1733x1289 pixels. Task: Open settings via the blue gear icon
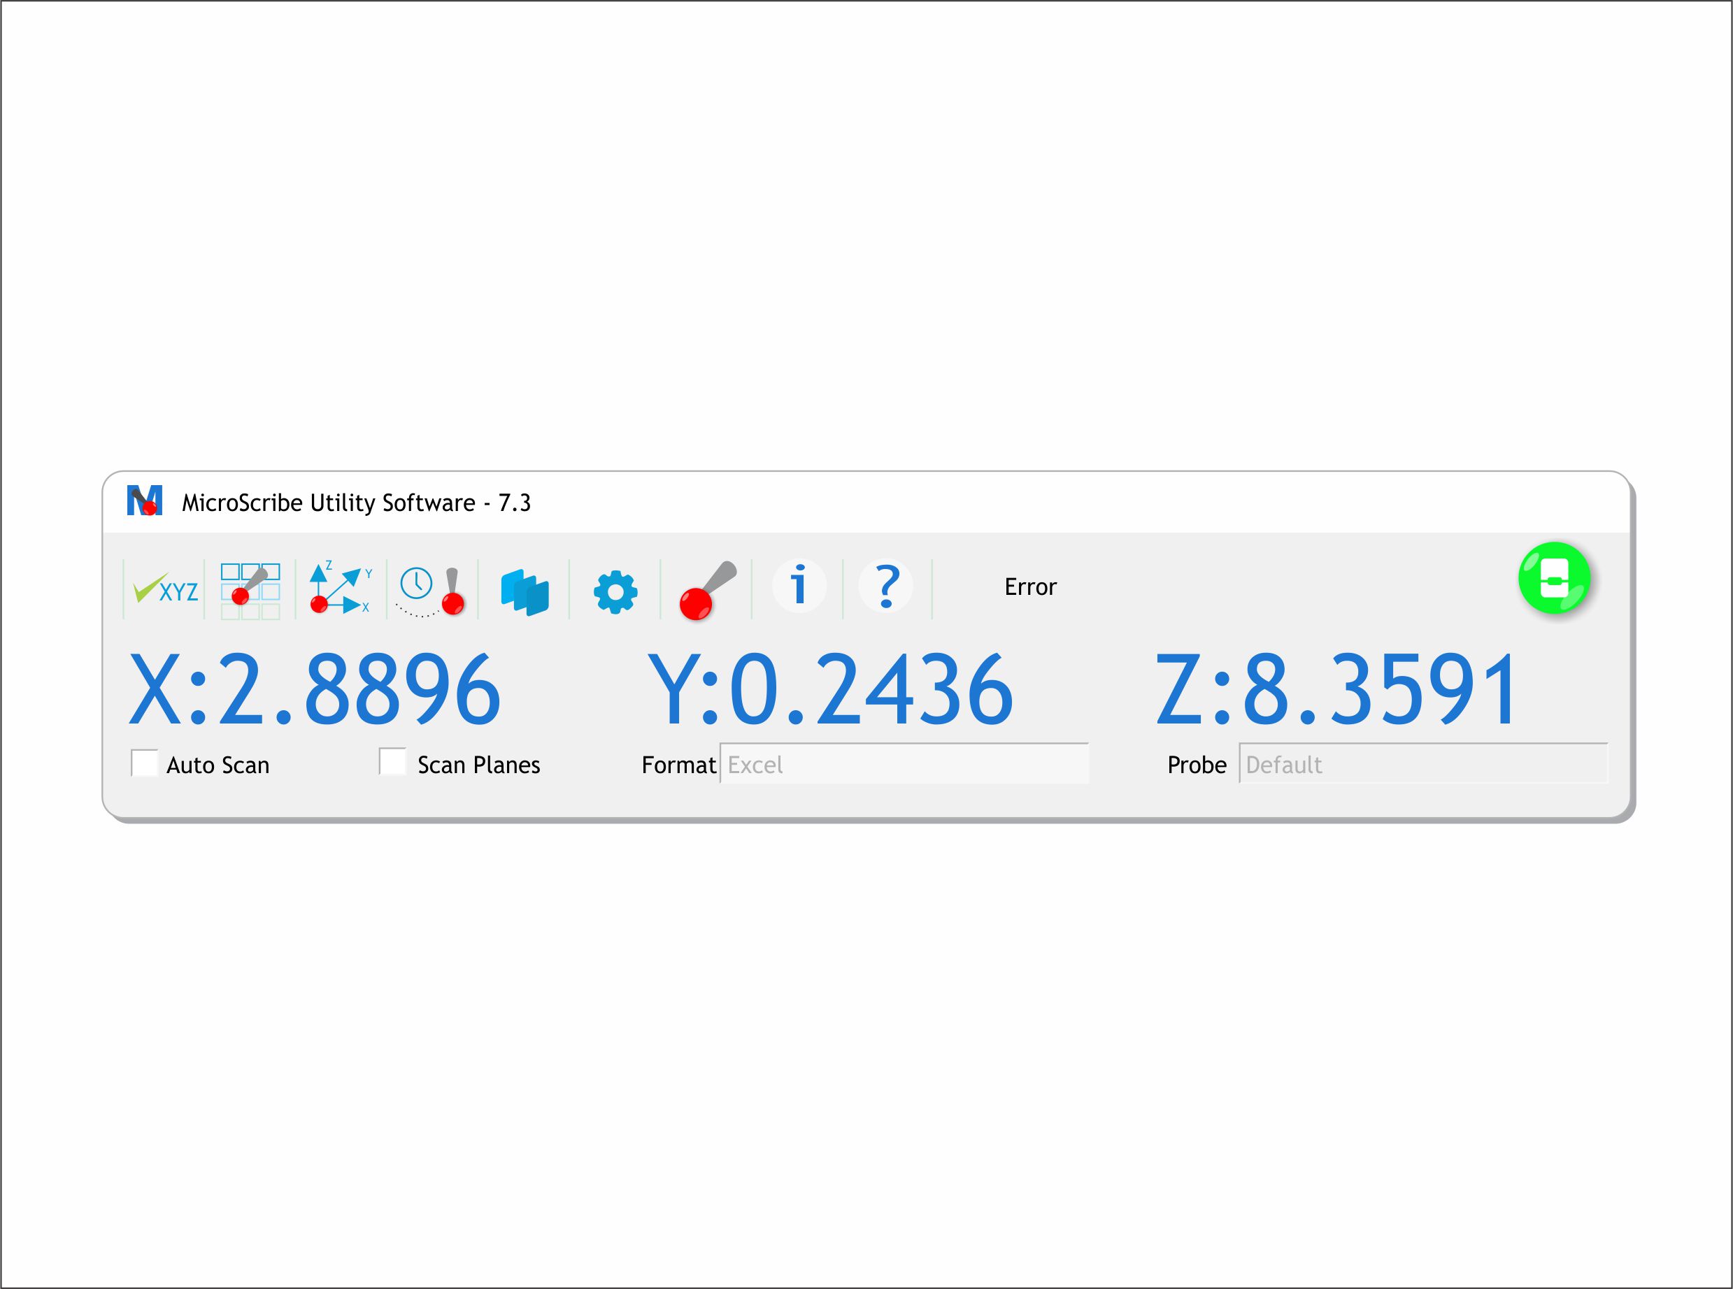(x=615, y=591)
